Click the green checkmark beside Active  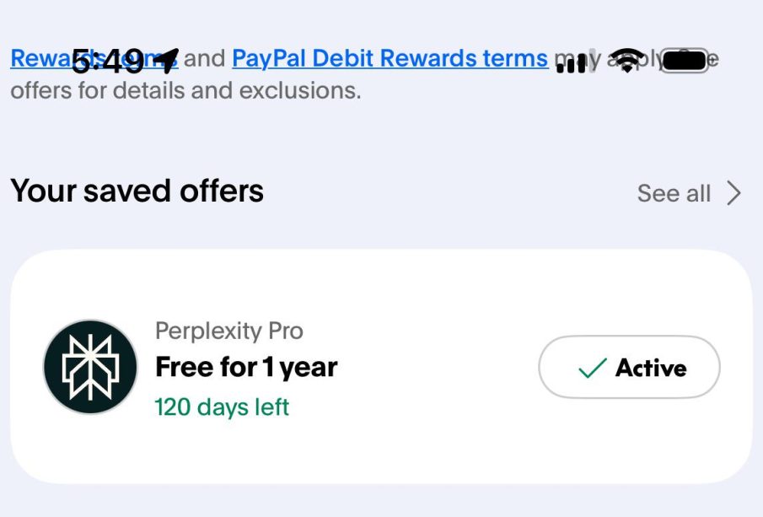pyautogui.click(x=592, y=368)
